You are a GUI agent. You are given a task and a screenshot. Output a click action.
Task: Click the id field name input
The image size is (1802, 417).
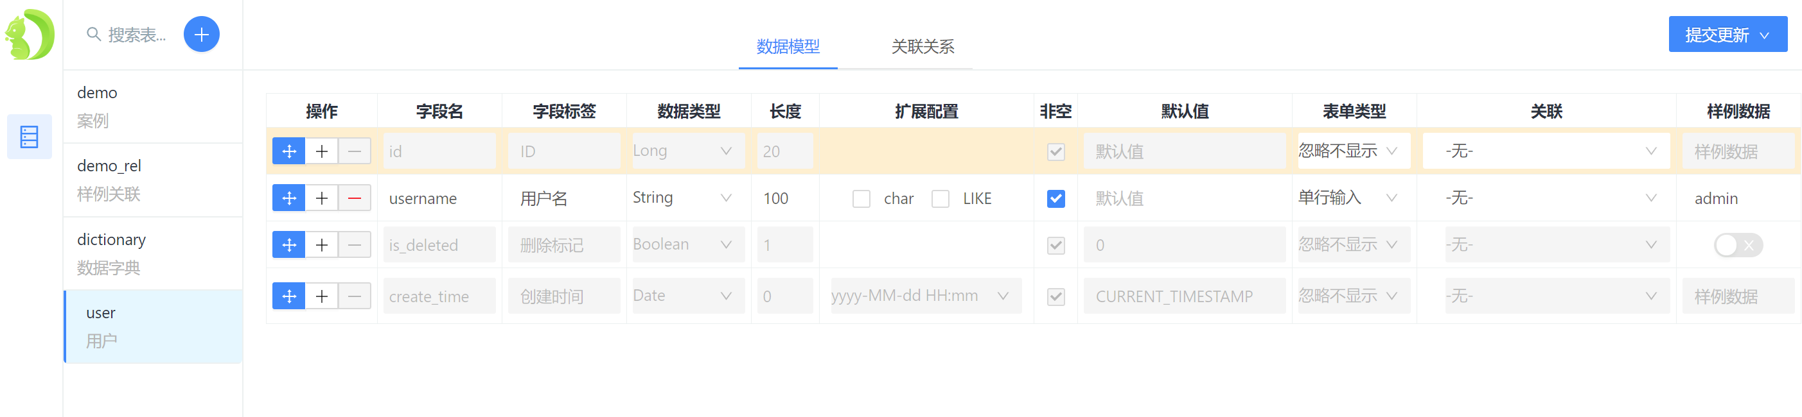tap(439, 151)
